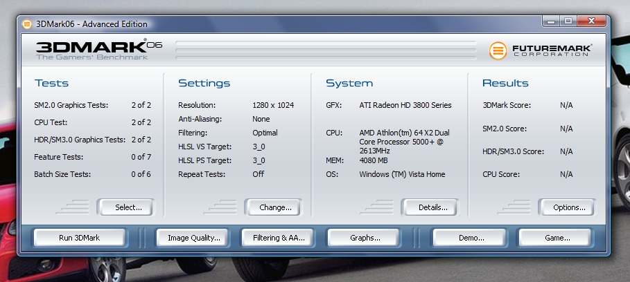Click the Feature Tests label
This screenshot has height=282, width=630.
[59, 157]
